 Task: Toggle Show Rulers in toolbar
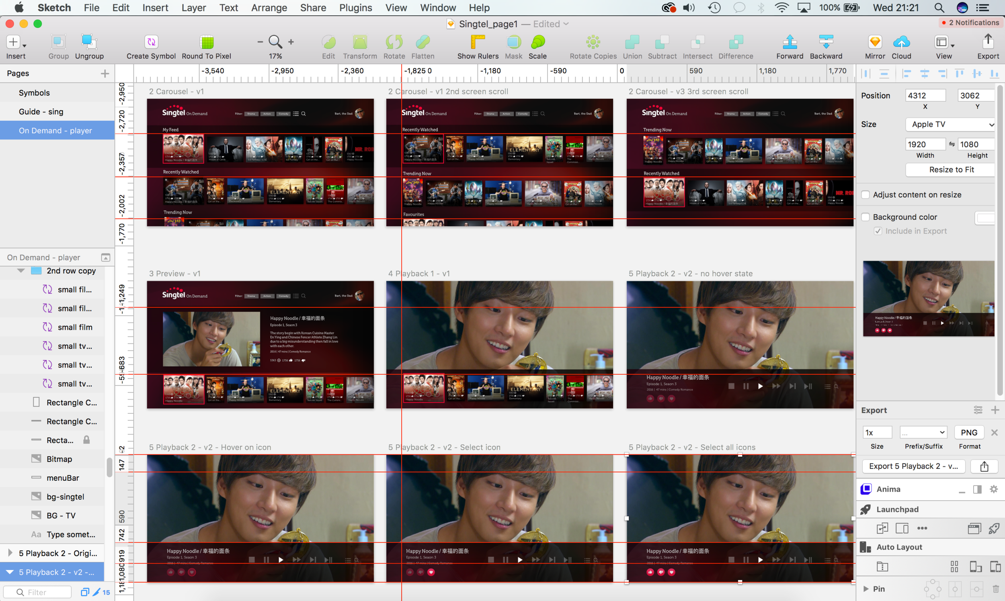pos(478,42)
